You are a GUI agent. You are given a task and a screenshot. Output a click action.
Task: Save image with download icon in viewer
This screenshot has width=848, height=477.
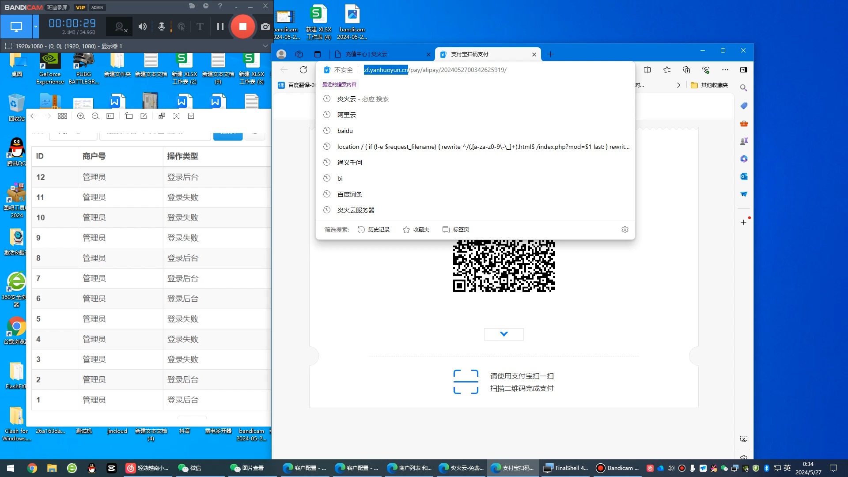(x=191, y=116)
